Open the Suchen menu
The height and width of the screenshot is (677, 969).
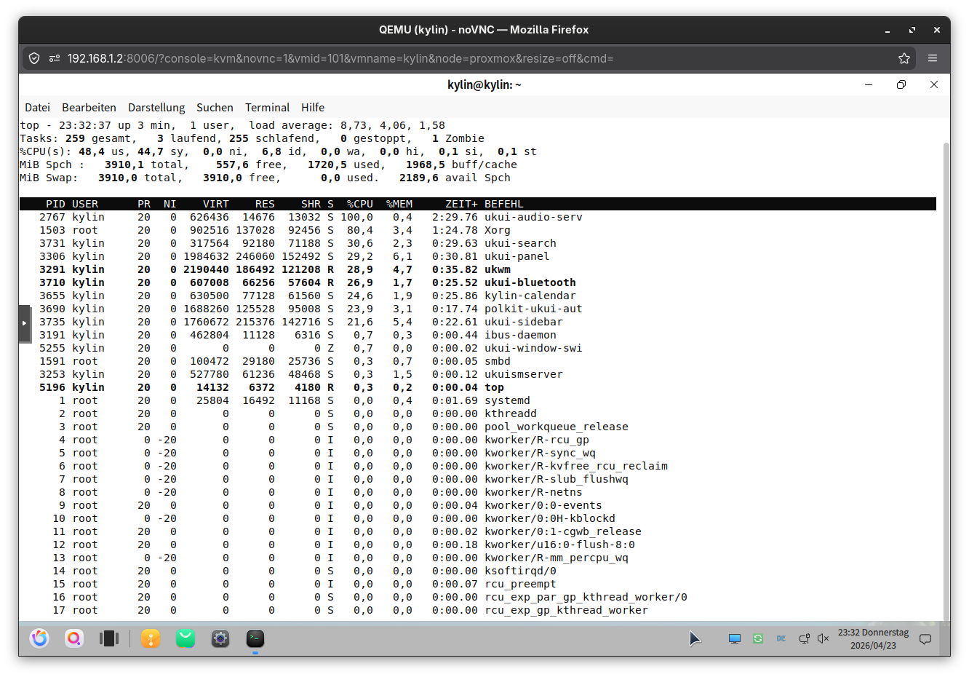(215, 107)
